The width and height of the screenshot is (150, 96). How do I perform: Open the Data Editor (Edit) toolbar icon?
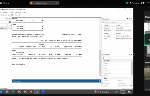[x=6, y=15]
